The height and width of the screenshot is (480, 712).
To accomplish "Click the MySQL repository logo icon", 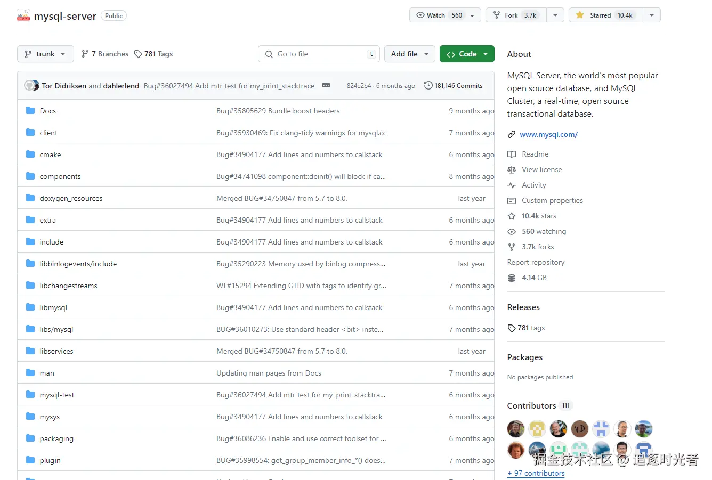I will tap(23, 15).
